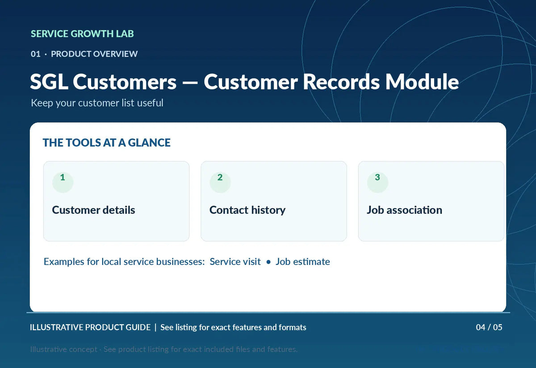Image resolution: width=536 pixels, height=368 pixels.
Task: Click the number 2 badge on Contact history card
Action: coord(220,182)
